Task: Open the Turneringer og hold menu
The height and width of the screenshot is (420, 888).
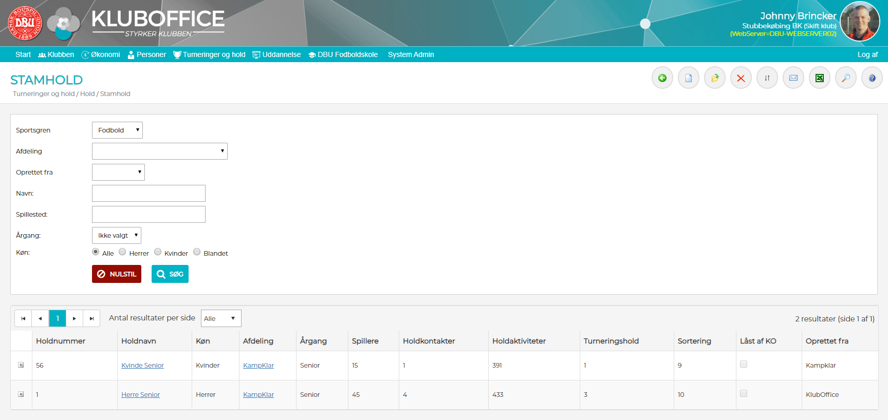Action: [210, 54]
